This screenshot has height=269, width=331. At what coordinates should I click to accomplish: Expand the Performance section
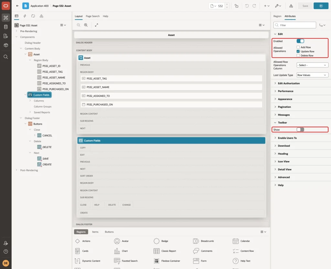pyautogui.click(x=285, y=91)
